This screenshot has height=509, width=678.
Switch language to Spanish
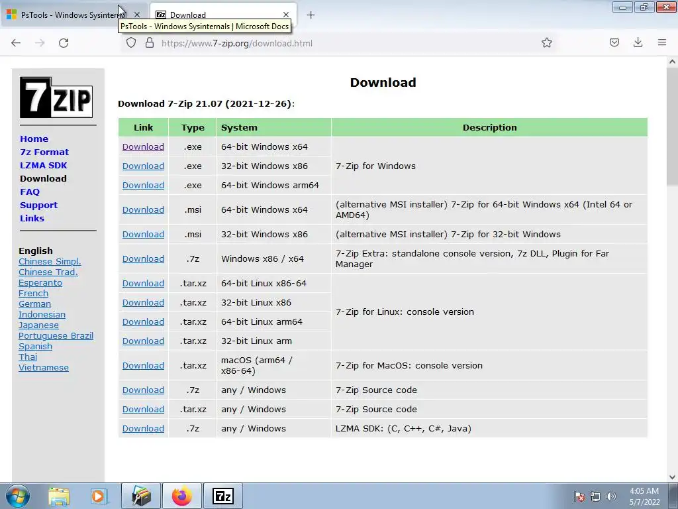point(36,346)
